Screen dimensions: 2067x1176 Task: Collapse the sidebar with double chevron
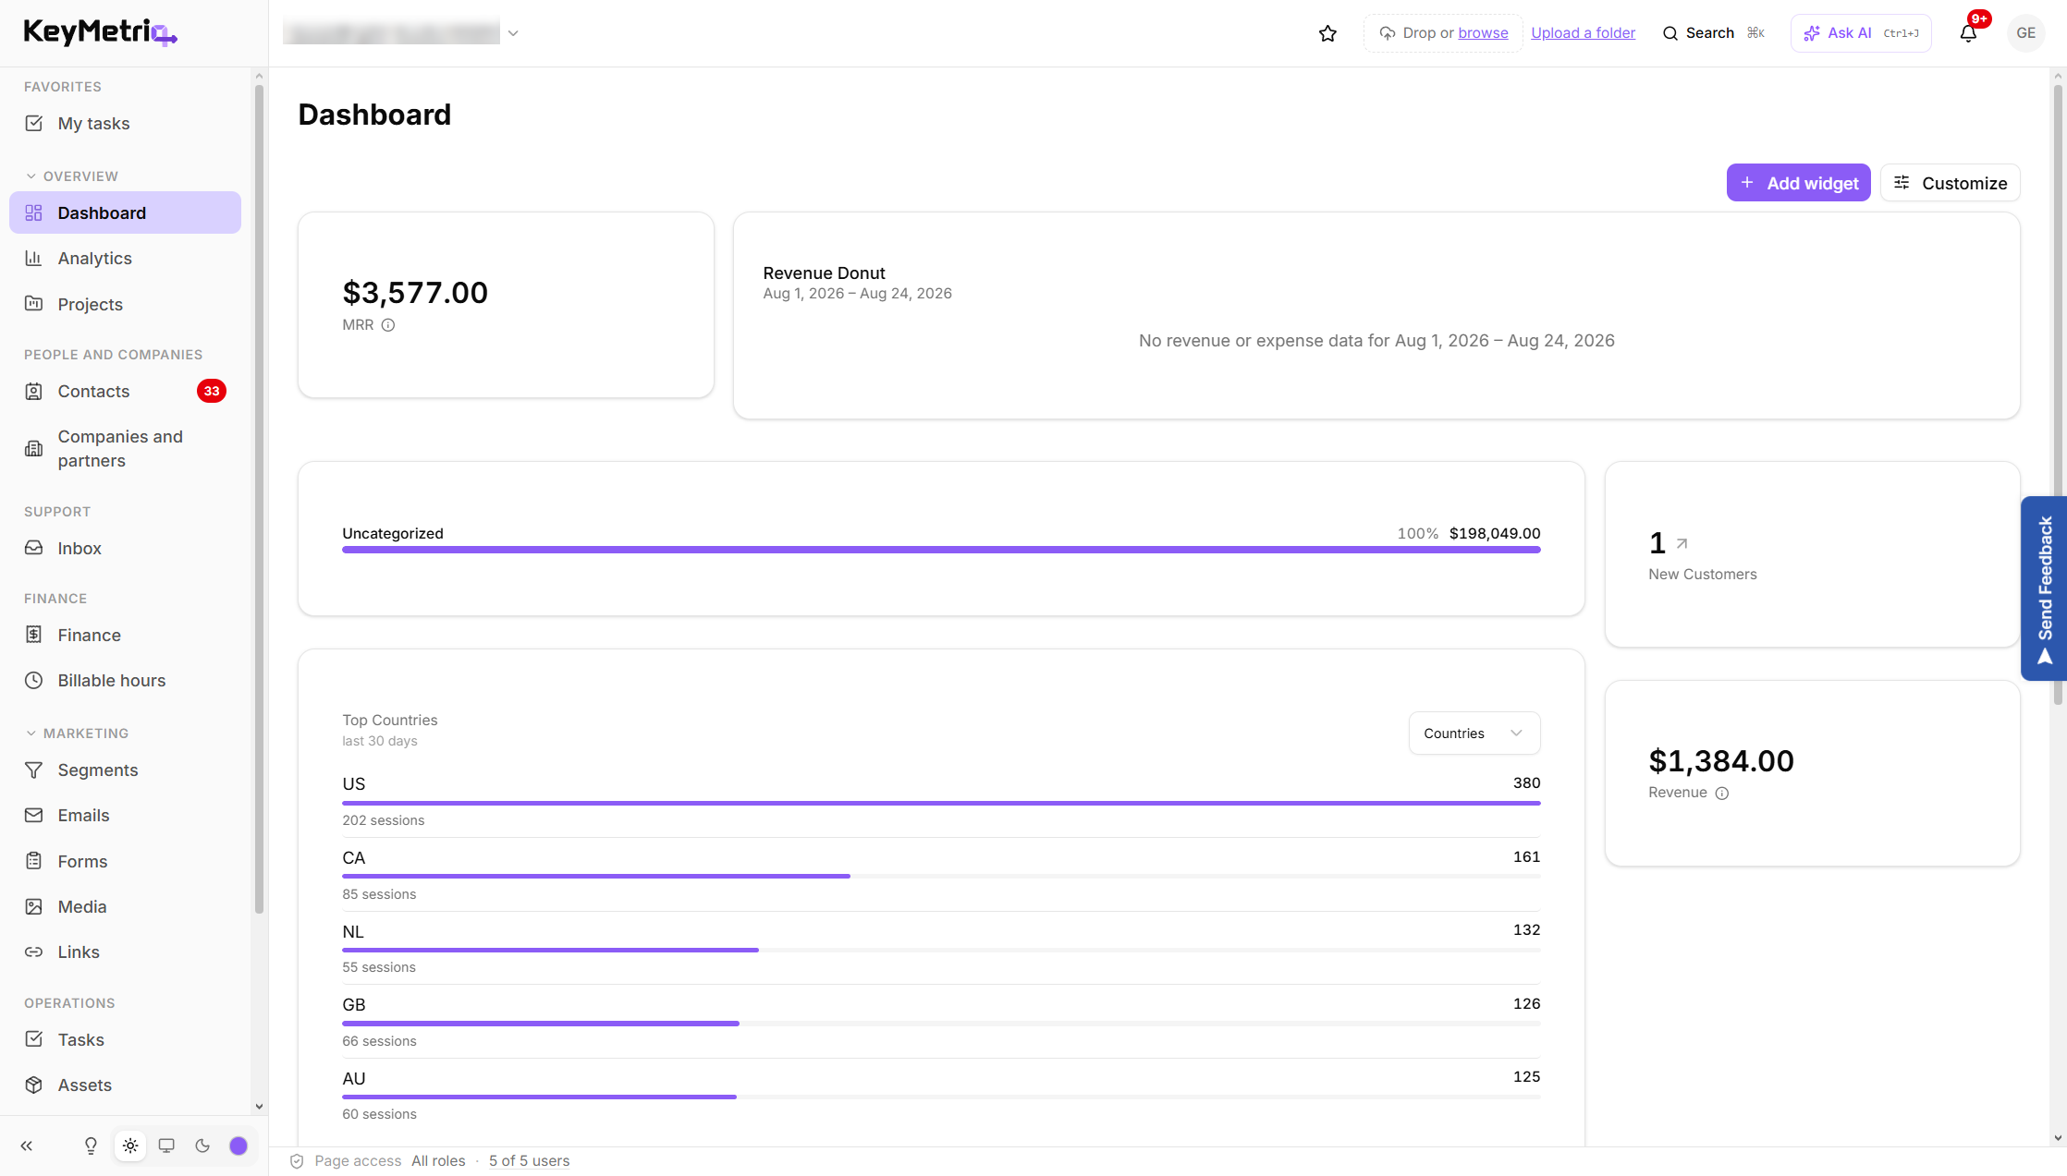pos(27,1146)
